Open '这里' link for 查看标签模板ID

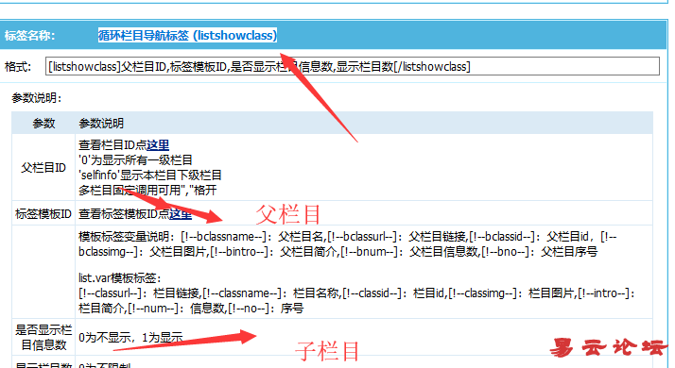pos(181,213)
